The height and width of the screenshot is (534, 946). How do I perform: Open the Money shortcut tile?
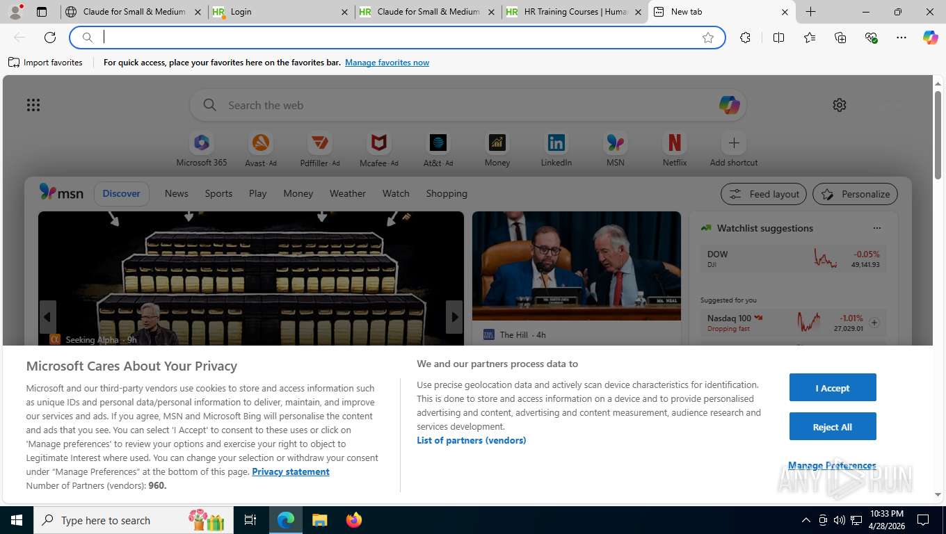click(497, 149)
